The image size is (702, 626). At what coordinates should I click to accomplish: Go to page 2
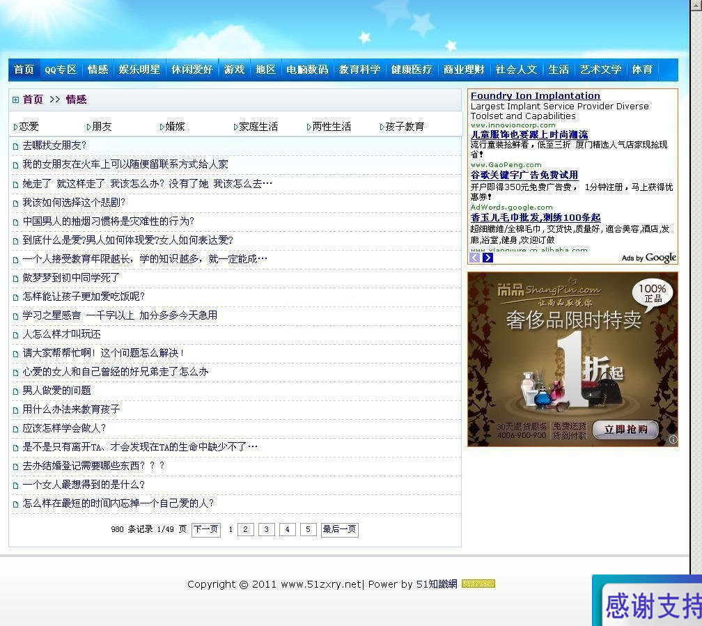pyautogui.click(x=245, y=529)
